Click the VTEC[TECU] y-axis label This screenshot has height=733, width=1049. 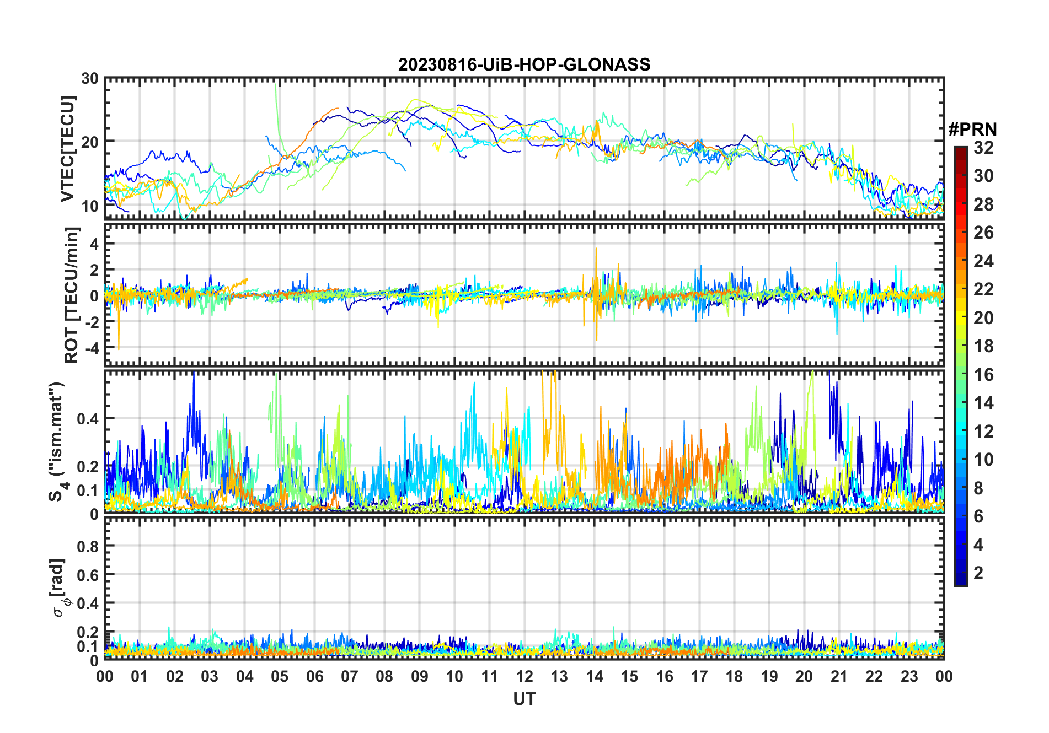coord(67,149)
